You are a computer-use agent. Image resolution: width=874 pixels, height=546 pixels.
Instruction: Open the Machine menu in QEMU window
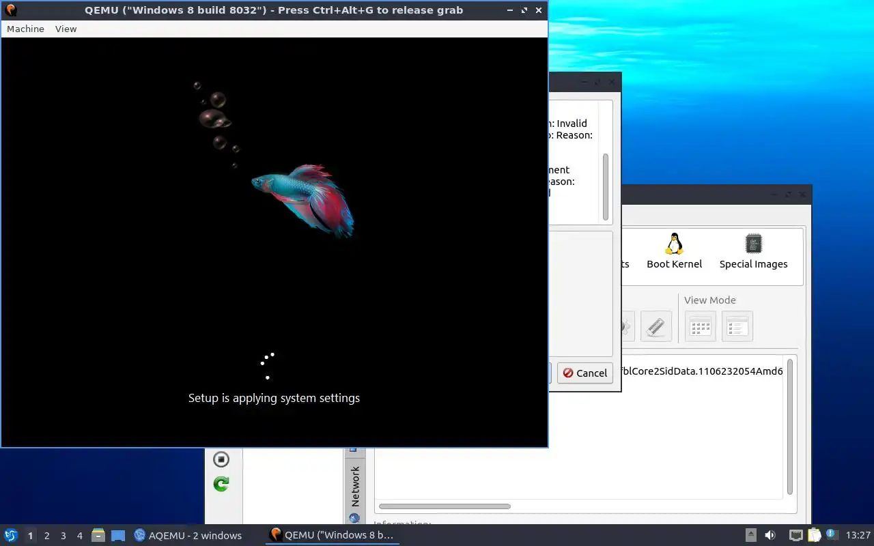tap(25, 29)
